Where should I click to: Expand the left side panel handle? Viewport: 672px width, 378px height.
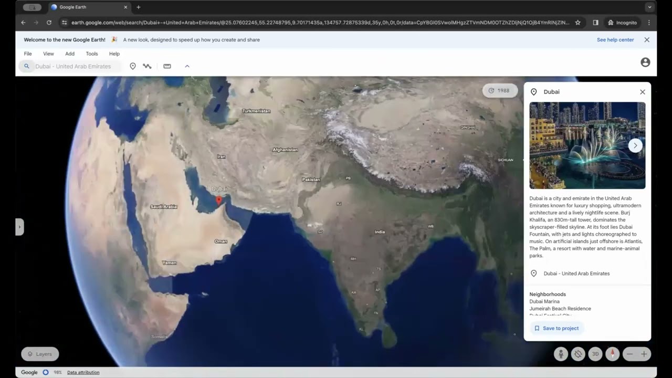pos(19,227)
